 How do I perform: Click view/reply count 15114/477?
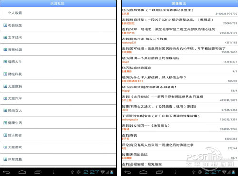(230, 62)
